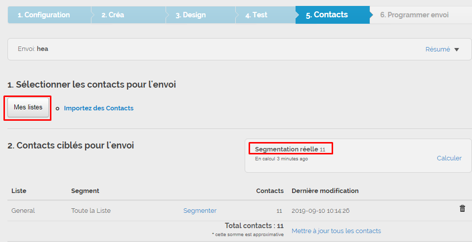Screen dimensions: 472x242
Task: Select the General list name in table
Action: click(x=23, y=211)
